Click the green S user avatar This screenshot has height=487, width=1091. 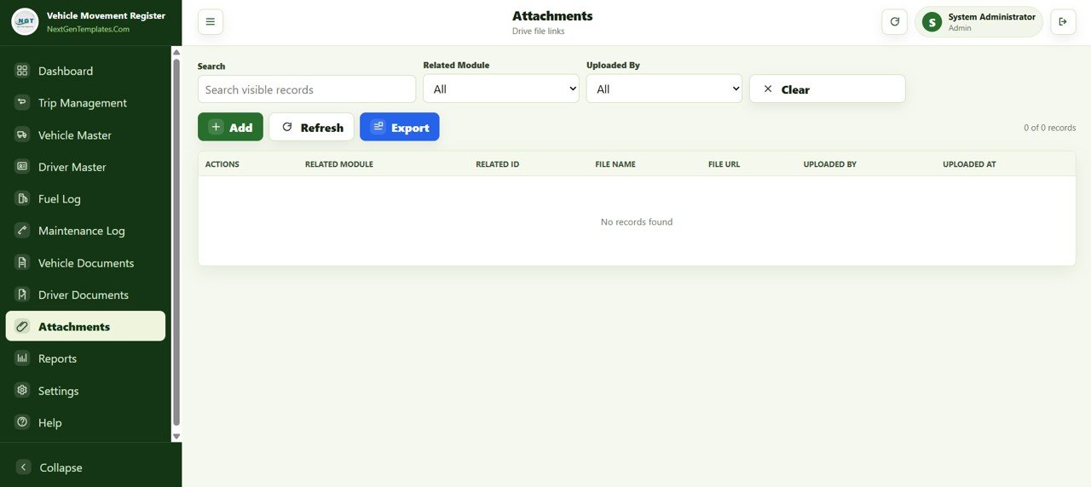tap(932, 22)
